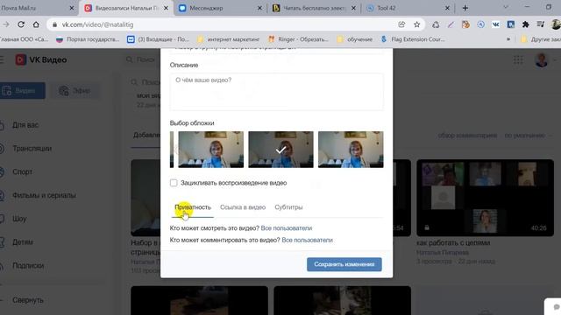Open the Субтитры tab

point(288,207)
